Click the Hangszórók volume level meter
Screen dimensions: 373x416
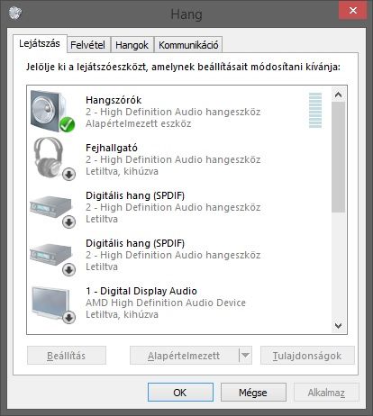tap(315, 110)
